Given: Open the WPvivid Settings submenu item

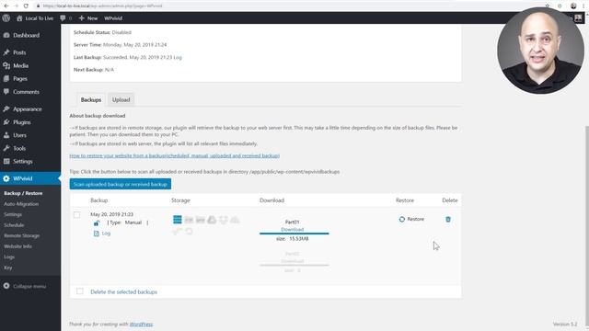Looking at the screenshot, I should point(13,214).
